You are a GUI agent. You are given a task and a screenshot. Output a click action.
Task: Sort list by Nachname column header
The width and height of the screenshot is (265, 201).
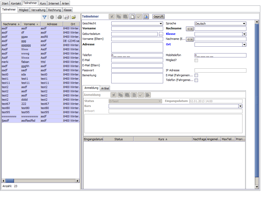pyautogui.click(x=11, y=24)
